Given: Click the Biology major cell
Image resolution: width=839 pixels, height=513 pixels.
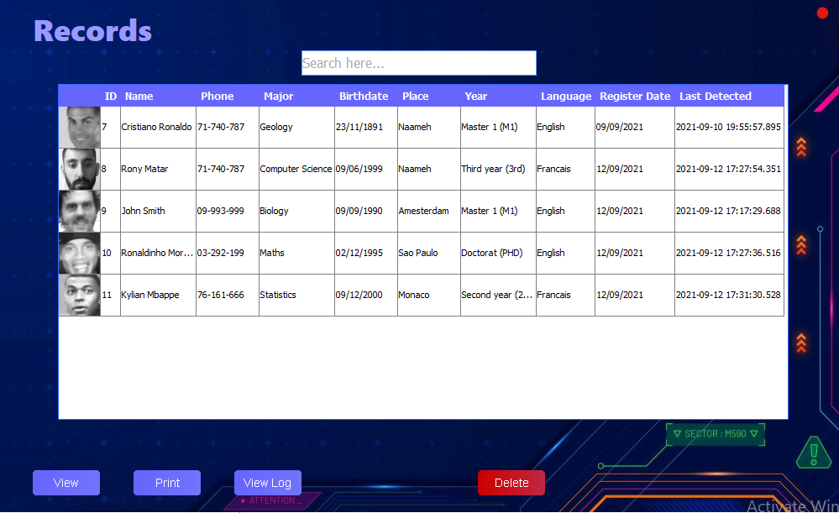Looking at the screenshot, I should pos(296,212).
